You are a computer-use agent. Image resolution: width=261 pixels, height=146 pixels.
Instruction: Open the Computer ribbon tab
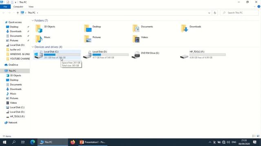coord(18,6)
